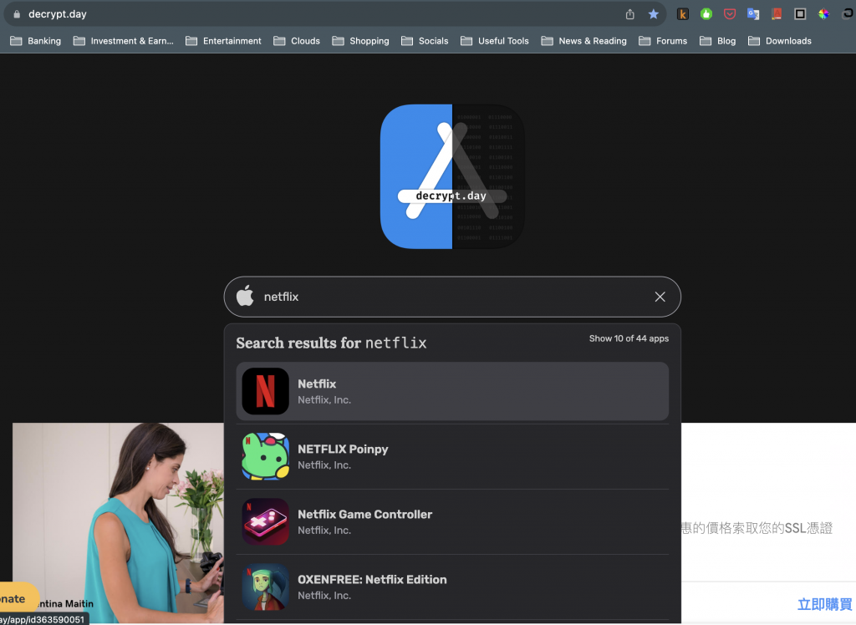The height and width of the screenshot is (625, 856).
Task: Clear the netflix search text
Action: pos(660,297)
